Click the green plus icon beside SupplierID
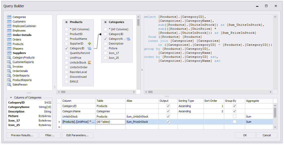284x145 pixels. [x=89, y=43]
